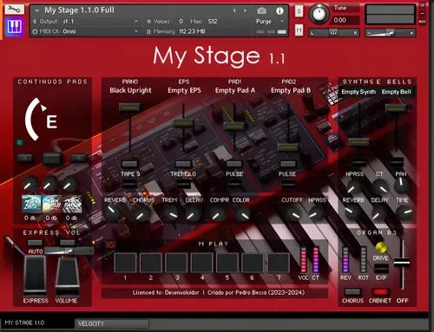The width and height of the screenshot is (434, 332).
Task: Click the Tune value 0.00
Action: tap(339, 20)
